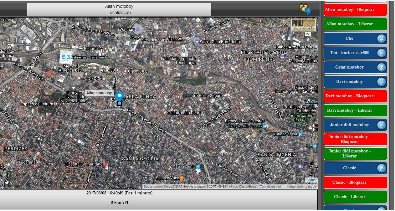395x211 pixels.
Task: Click satellite dish icon beside Davi motoboy
Action: coord(381,82)
